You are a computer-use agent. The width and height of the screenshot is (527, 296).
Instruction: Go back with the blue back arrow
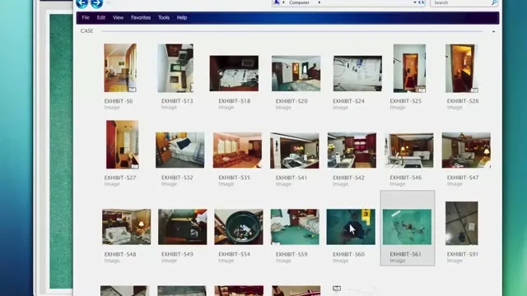pos(82,3)
